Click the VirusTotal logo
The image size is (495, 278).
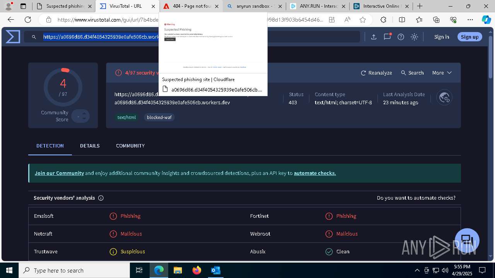(x=13, y=37)
